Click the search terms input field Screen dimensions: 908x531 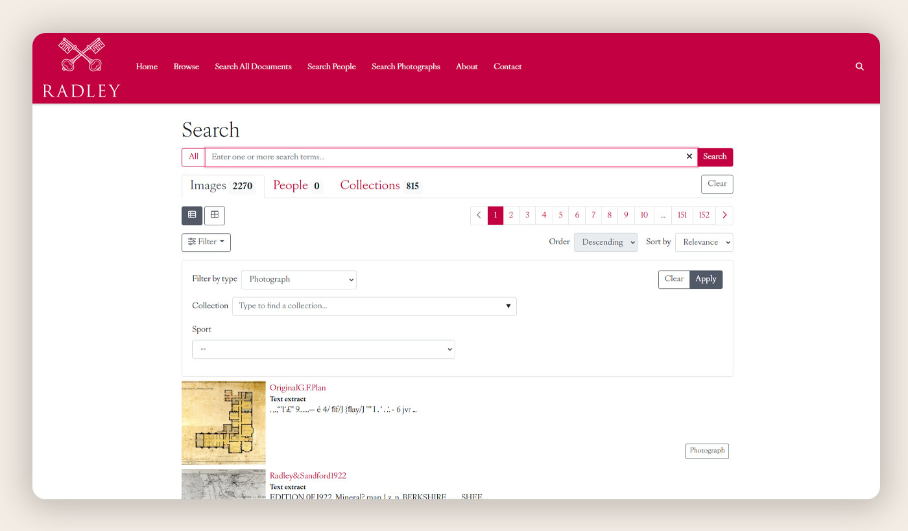pos(448,157)
